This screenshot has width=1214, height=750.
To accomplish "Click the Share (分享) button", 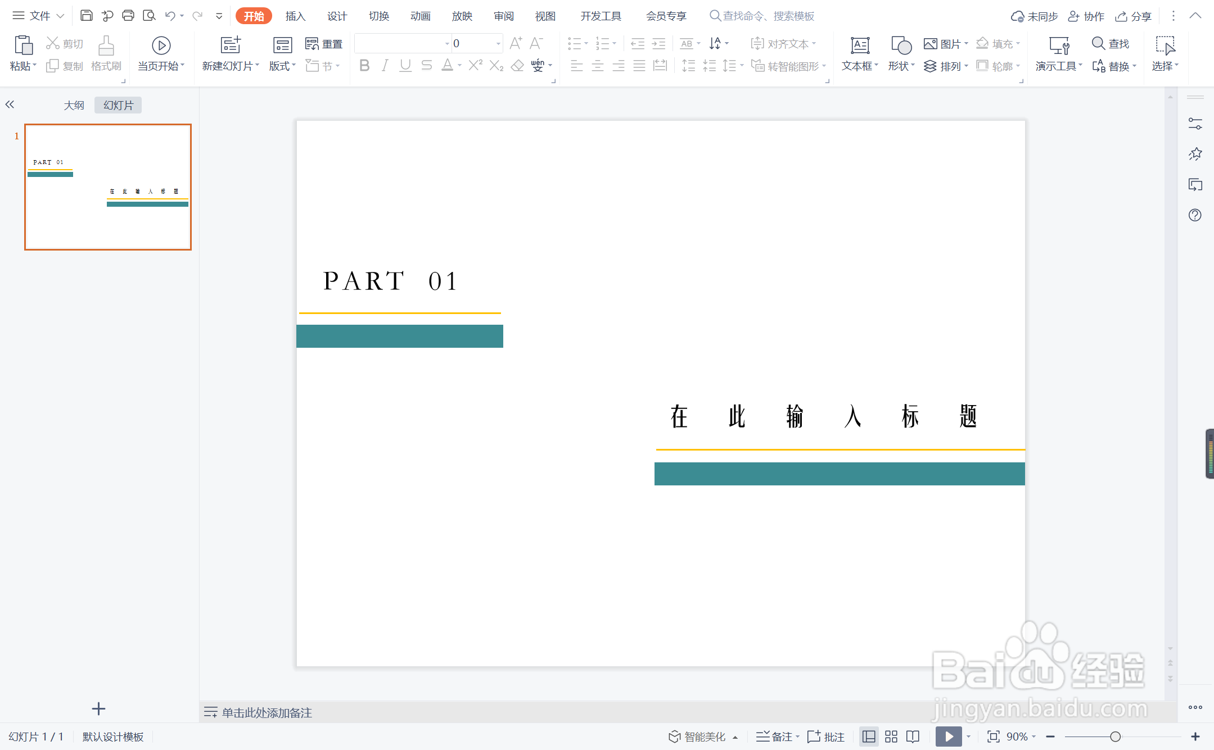I will [1134, 16].
